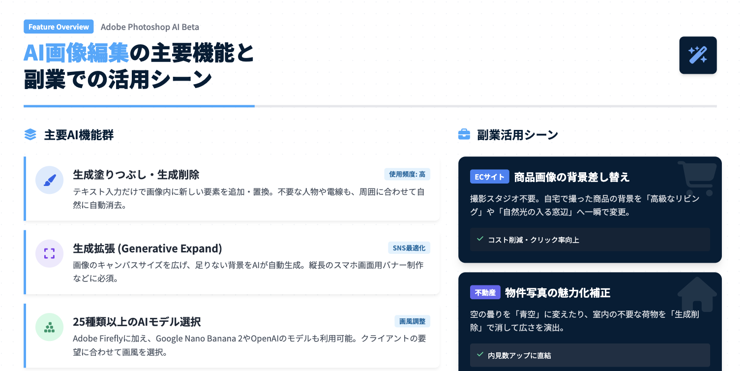Click the briefcase icon beside 副業活用シーン
Screen dimensions: 744x371
(464, 135)
